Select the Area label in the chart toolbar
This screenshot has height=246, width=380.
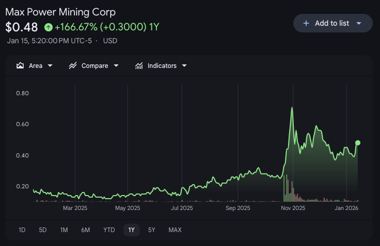[36, 66]
